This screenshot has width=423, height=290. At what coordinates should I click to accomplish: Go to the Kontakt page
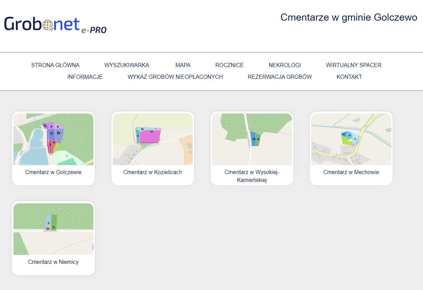tap(349, 77)
